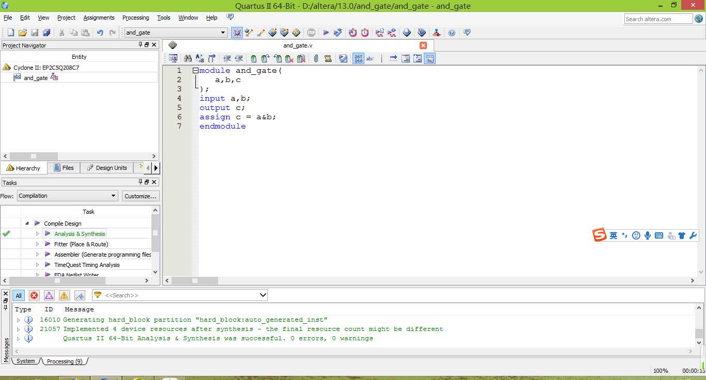Open the File menu

tap(8, 18)
